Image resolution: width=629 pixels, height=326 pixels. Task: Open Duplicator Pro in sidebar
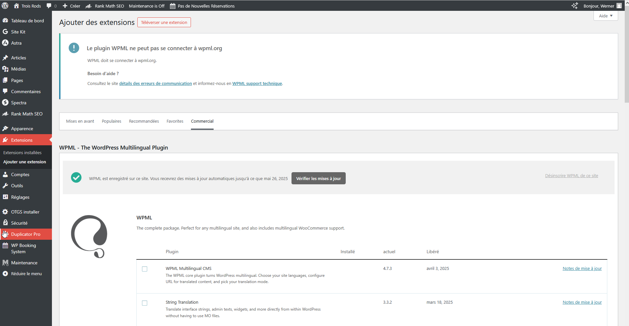(26, 234)
